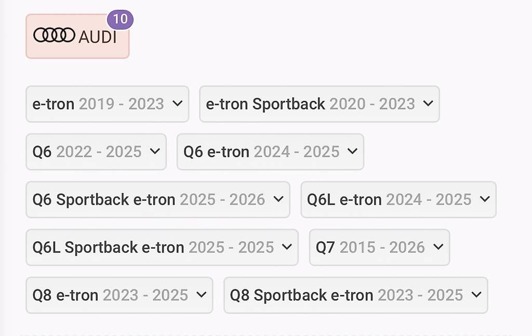This screenshot has width=532, height=336.
Task: Open the Q6 2022 - 2025 dropdown
Action: (96, 152)
